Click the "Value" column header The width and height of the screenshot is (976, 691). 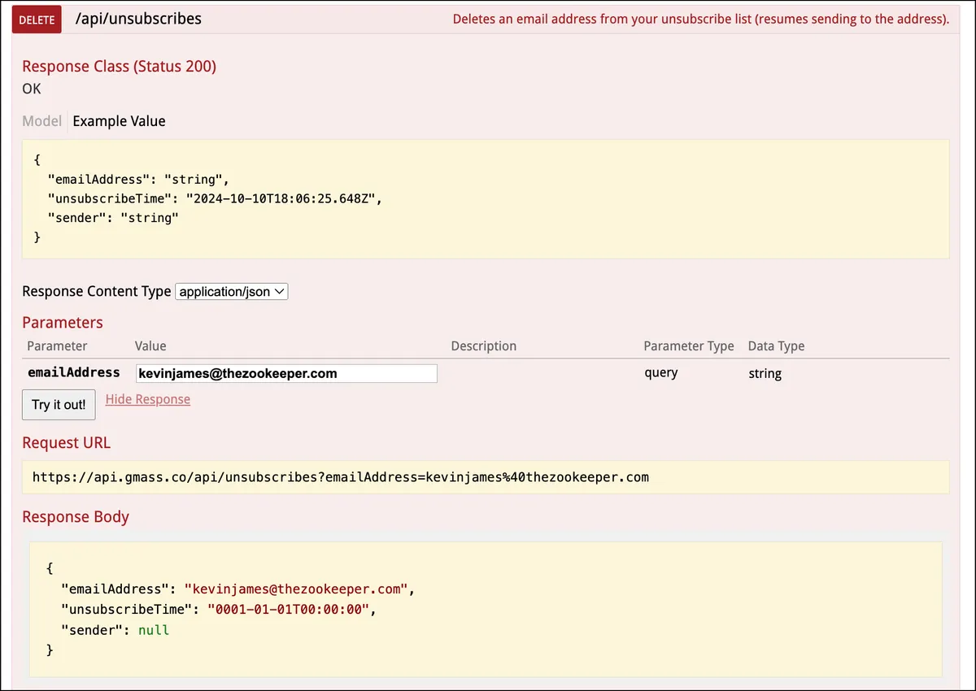[x=150, y=346]
